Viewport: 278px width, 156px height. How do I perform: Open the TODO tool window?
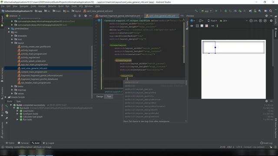pyautogui.click(x=10, y=143)
